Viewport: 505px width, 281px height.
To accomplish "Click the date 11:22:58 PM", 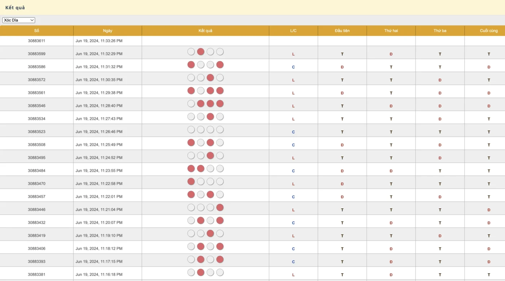I will tap(99, 183).
